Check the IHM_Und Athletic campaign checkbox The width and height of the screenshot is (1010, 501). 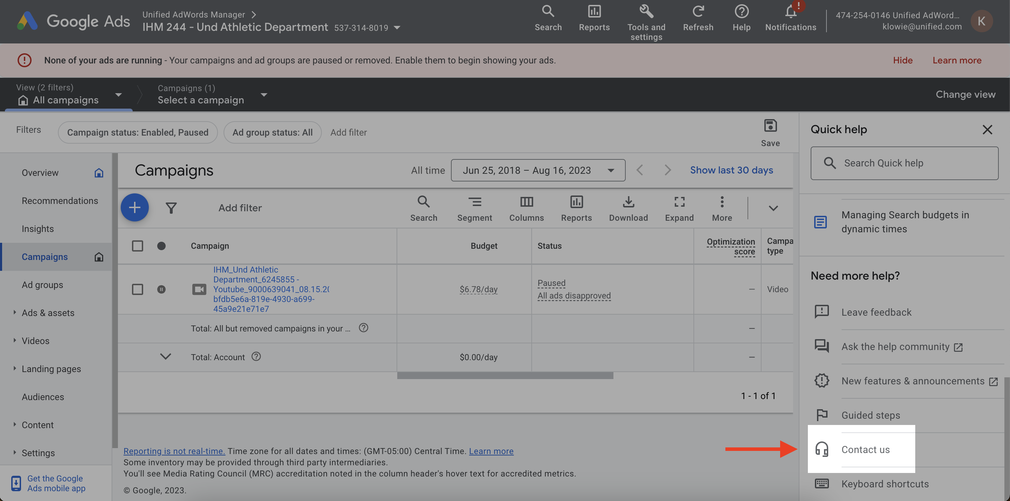click(137, 289)
